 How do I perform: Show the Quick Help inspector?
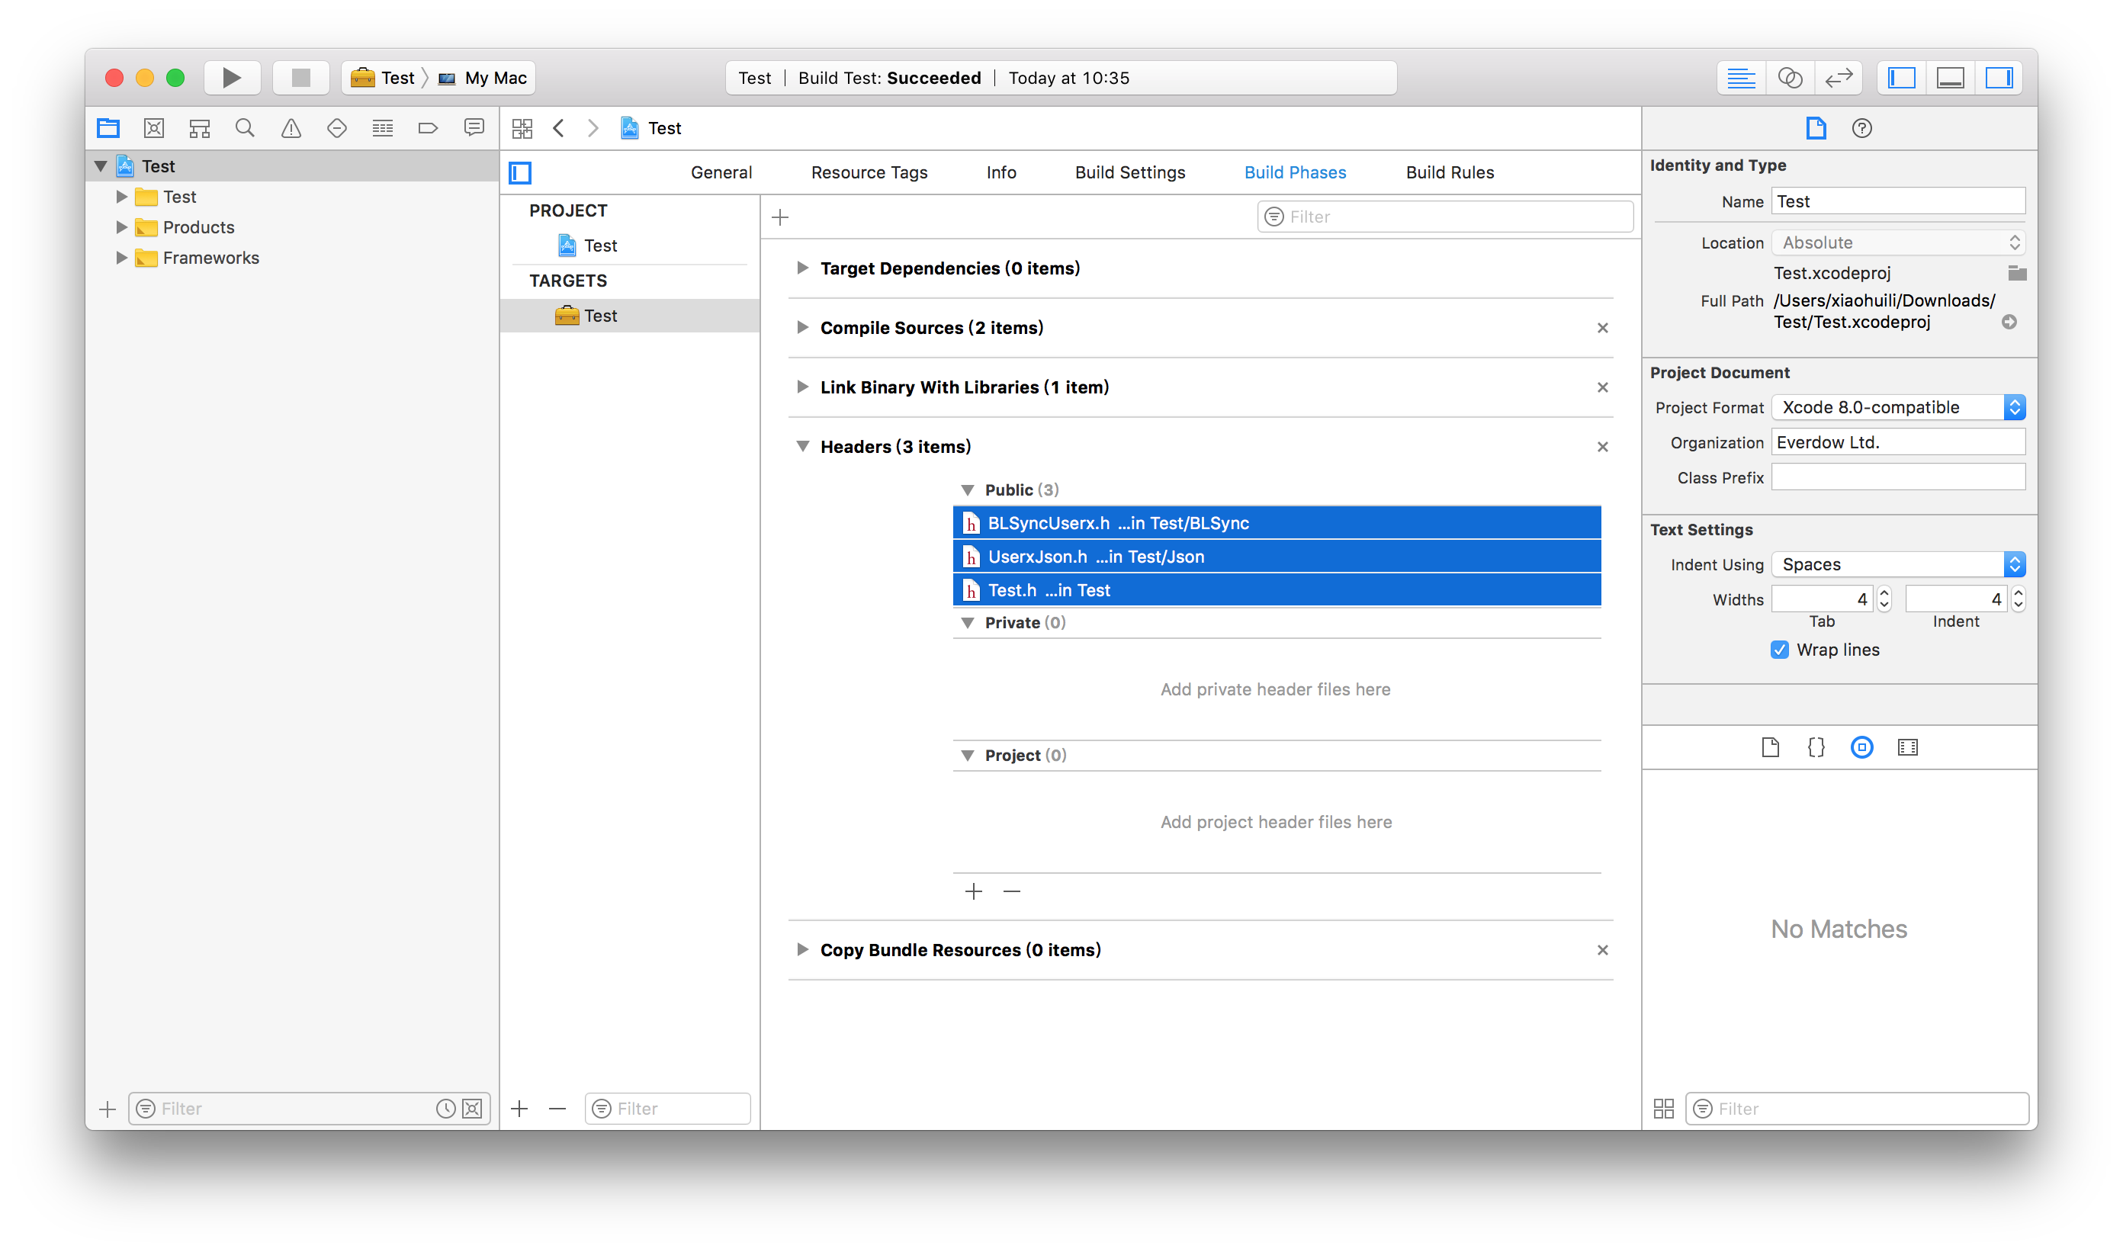click(x=1861, y=128)
